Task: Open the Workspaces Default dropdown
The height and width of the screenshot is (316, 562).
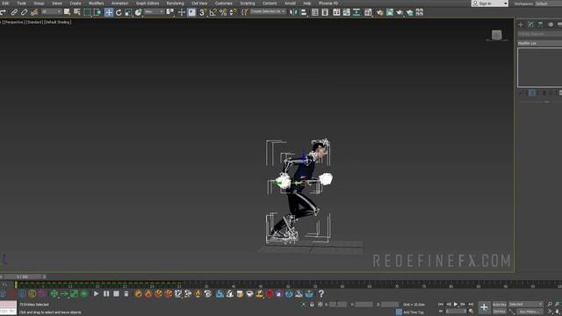Action: [548, 4]
